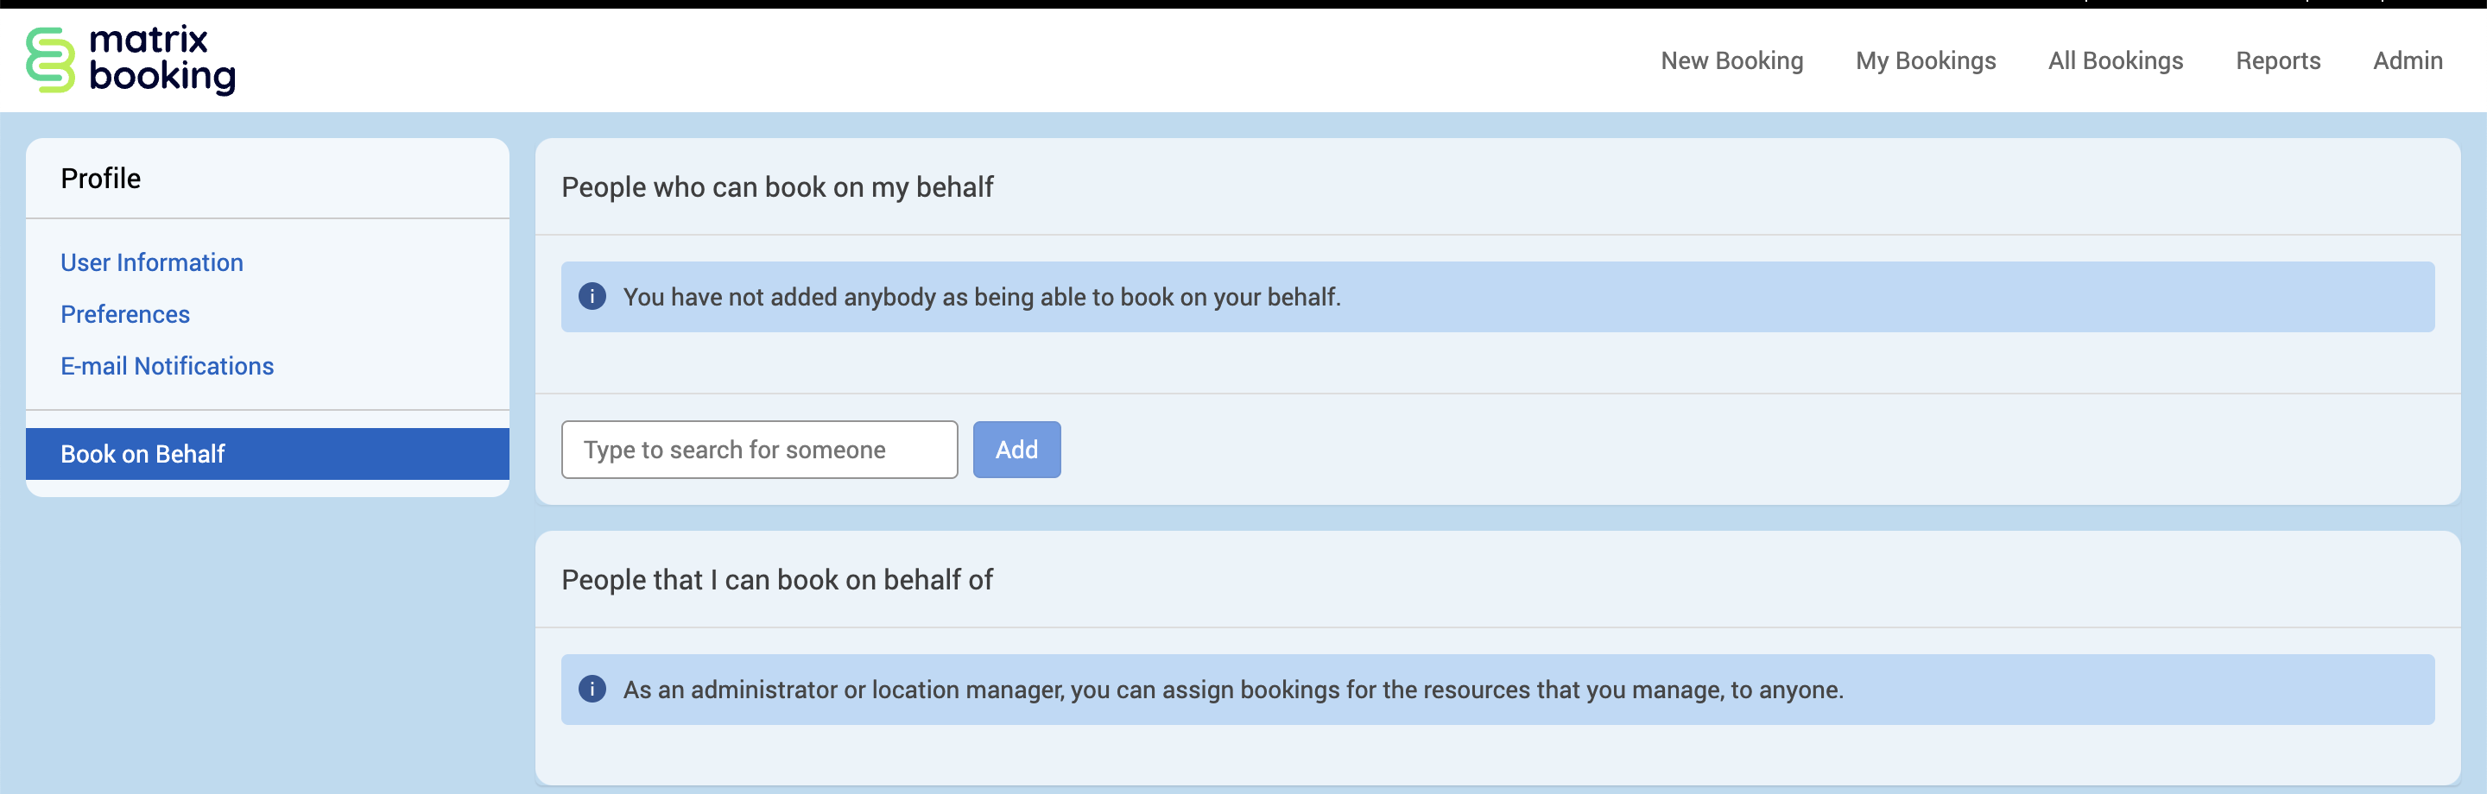Click the 'You have not added anybody' message

coord(981,297)
